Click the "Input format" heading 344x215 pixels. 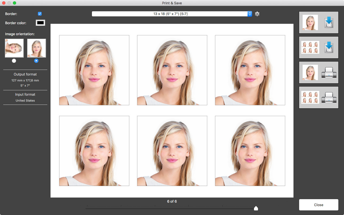pos(25,94)
